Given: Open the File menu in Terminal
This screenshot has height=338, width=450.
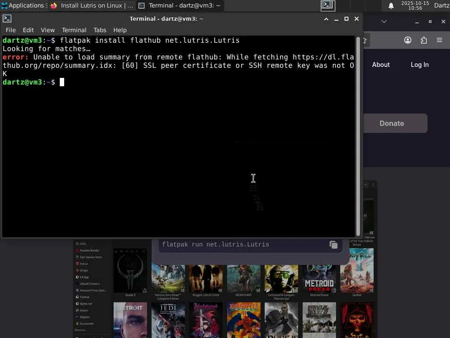Looking at the screenshot, I should pos(11,30).
